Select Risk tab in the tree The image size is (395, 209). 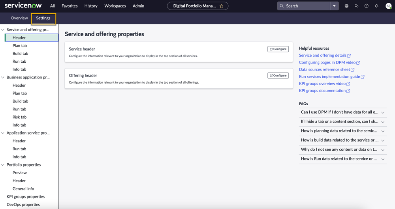20,117
